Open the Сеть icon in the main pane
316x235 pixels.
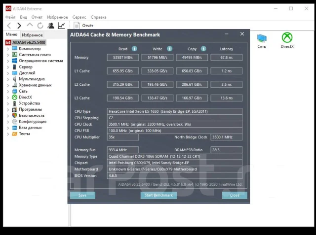click(262, 41)
